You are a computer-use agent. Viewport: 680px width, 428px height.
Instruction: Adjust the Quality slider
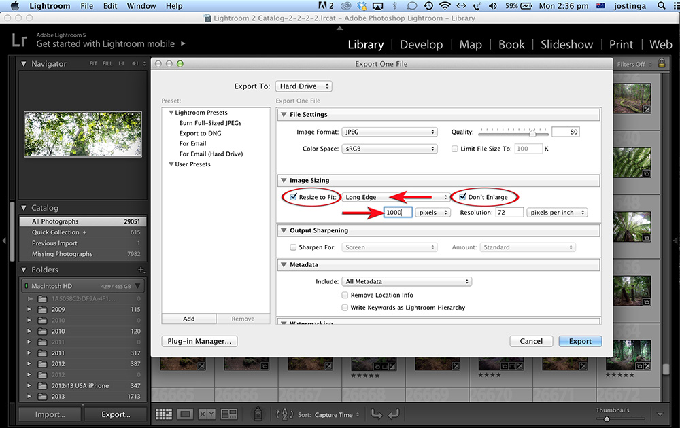(x=532, y=132)
